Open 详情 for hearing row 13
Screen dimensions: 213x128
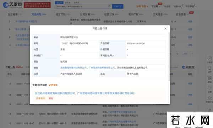pyautogui.click(x=190, y=104)
